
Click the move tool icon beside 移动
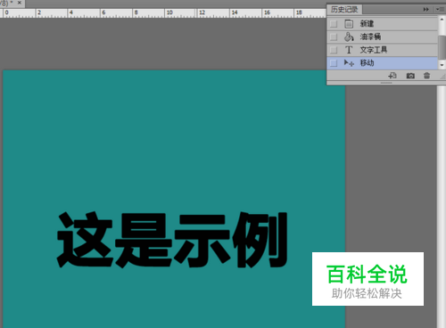(349, 62)
